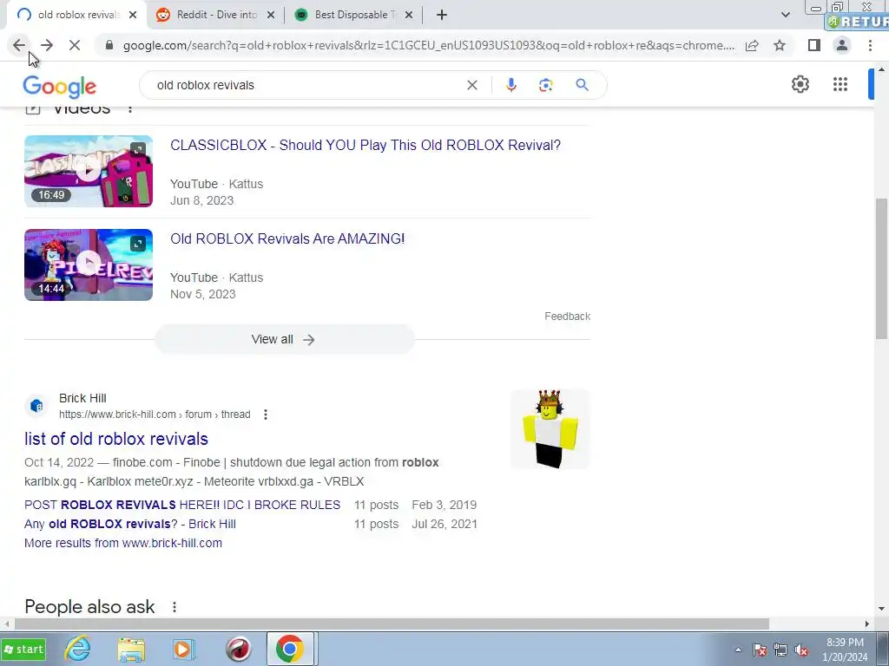Open the browser side panel
This screenshot has height=666, width=889.
pos(814,45)
